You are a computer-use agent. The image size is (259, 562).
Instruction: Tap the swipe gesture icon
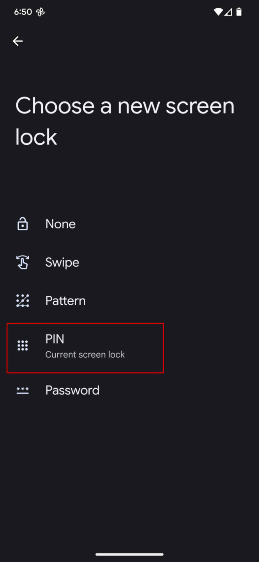[22, 262]
